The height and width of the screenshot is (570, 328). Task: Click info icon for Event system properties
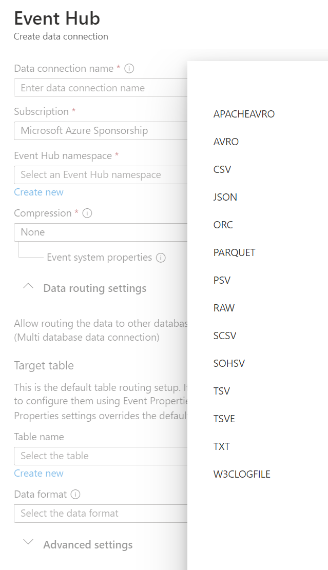tap(161, 258)
